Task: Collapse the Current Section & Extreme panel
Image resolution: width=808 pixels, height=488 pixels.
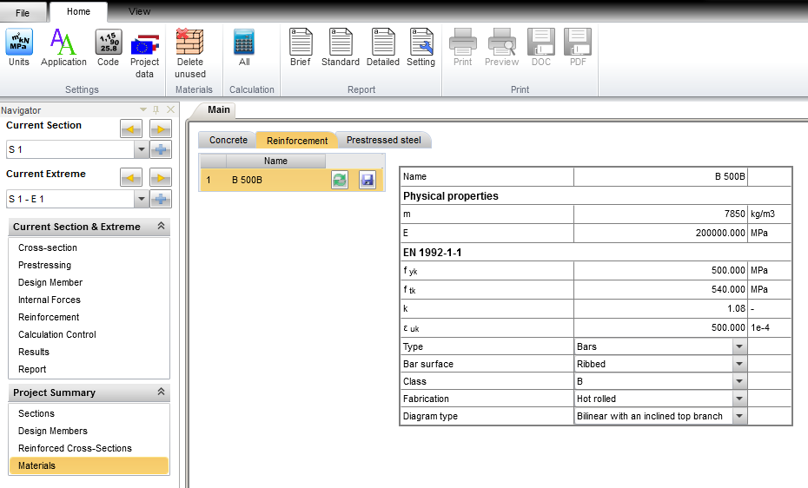Action: coord(161,227)
